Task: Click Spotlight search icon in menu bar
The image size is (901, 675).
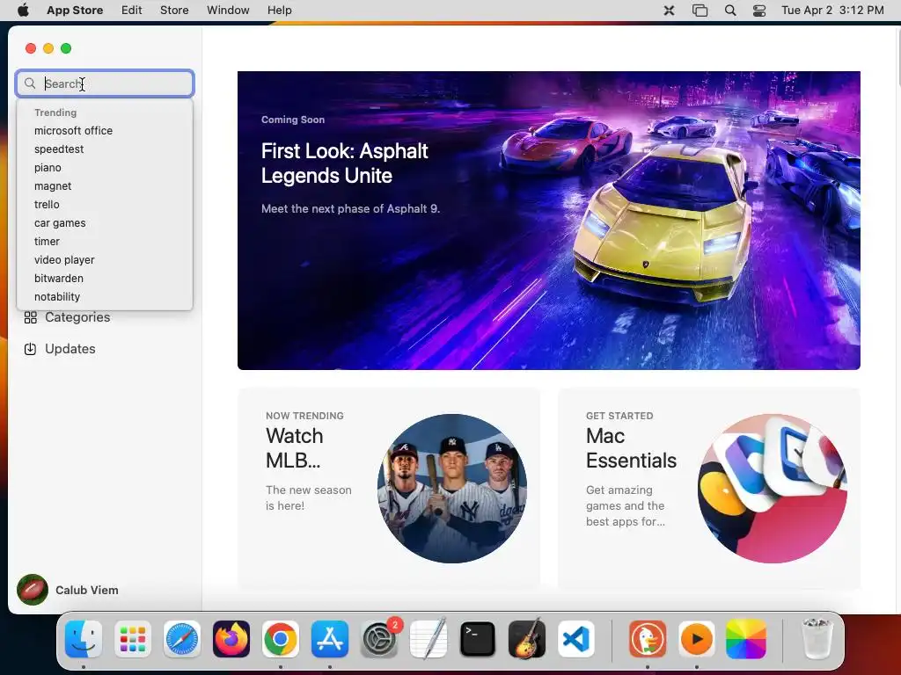Action: pos(730,11)
